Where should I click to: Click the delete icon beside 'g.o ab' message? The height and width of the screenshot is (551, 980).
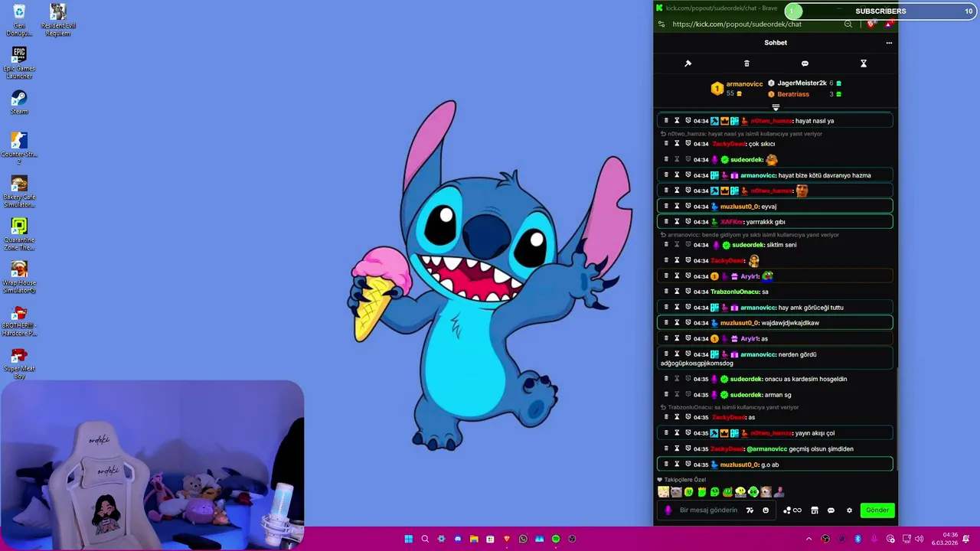click(666, 465)
